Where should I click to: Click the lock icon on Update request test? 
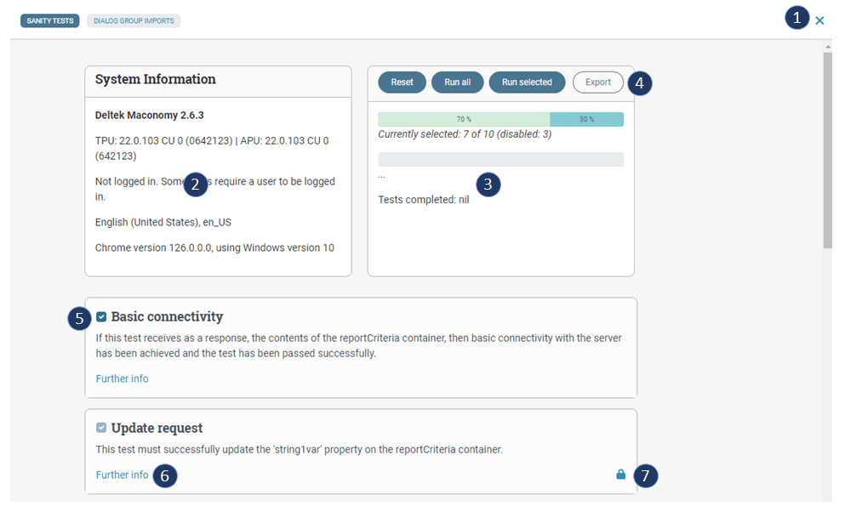620,475
